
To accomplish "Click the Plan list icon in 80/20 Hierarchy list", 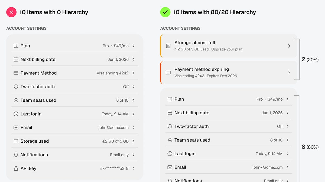I will (x=170, y=99).
